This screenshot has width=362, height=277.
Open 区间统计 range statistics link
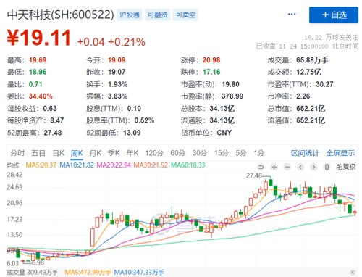point(306,153)
